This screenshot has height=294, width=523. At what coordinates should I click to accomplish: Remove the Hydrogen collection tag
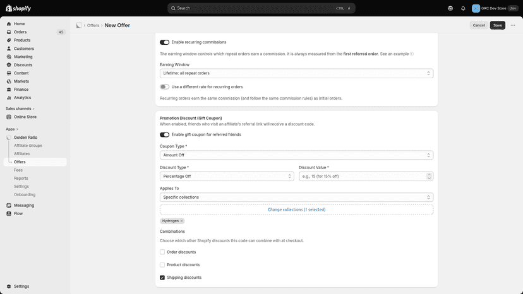coord(181,221)
